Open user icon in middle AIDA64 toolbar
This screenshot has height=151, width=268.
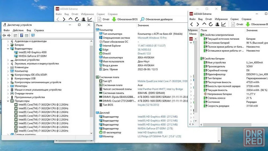pos(83,19)
